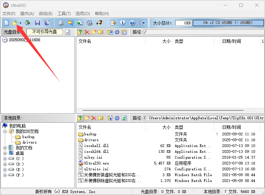Mount image to virtual drive icon
The height and width of the screenshot is (195, 265).
tap(90, 23)
